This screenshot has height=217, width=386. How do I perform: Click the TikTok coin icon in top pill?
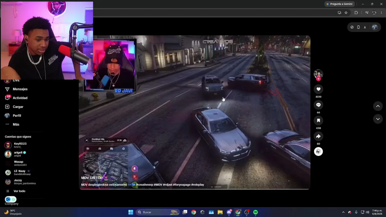click(352, 27)
